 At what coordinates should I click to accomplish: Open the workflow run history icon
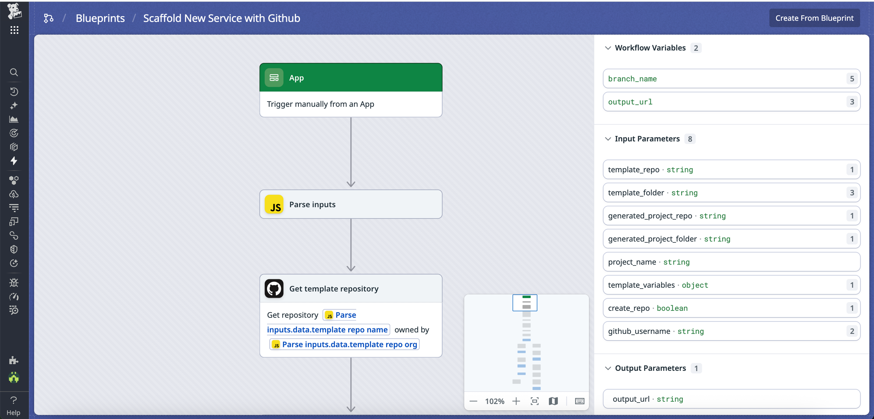tap(14, 92)
